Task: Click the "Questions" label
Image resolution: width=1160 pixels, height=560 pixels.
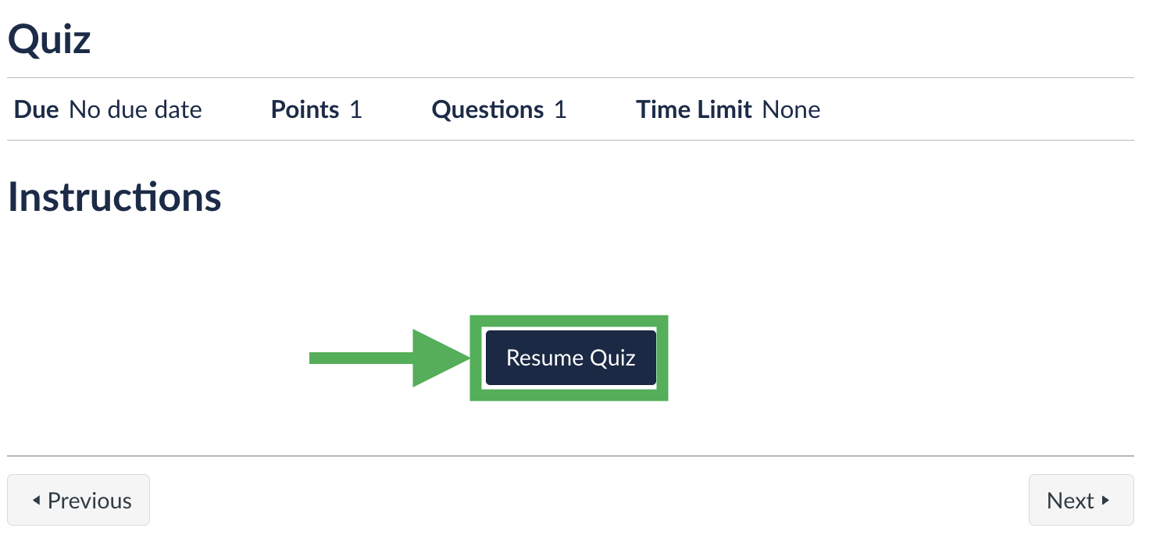Action: pos(487,109)
